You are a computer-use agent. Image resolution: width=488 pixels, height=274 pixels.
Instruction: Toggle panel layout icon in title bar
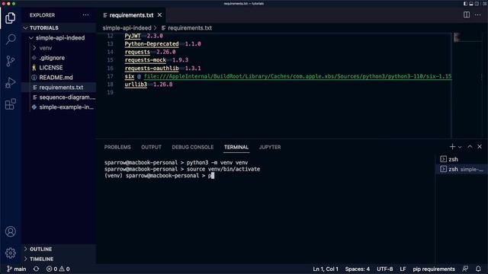coord(471,3)
